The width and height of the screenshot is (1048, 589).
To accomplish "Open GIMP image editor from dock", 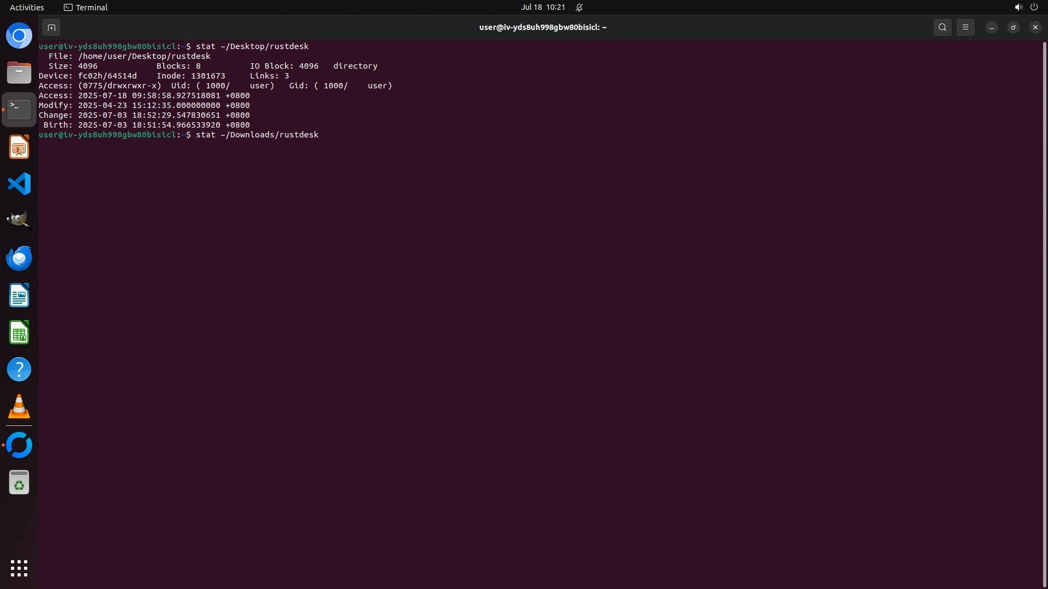I will [x=19, y=220].
